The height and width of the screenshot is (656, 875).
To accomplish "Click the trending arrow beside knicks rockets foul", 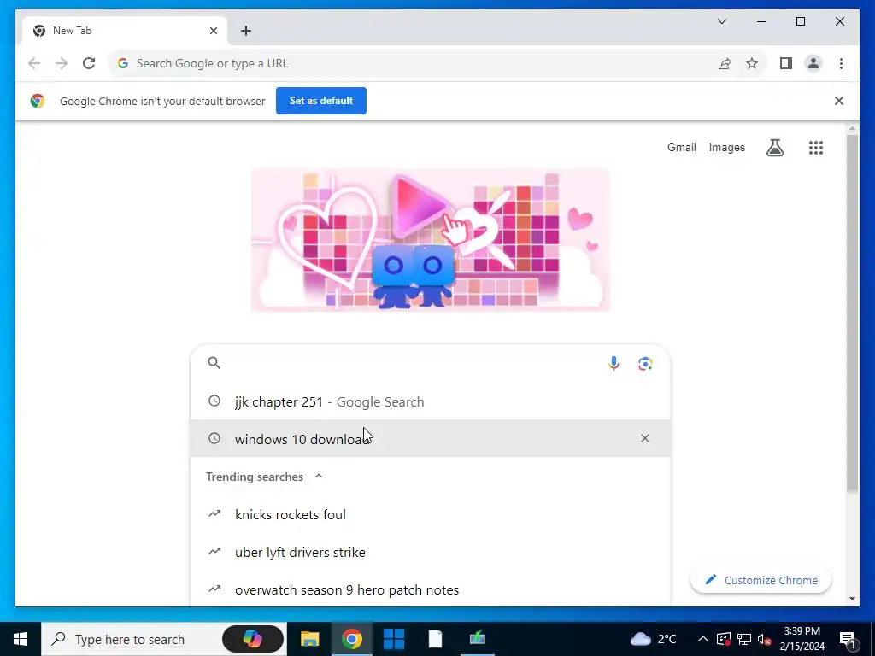I will (x=214, y=513).
